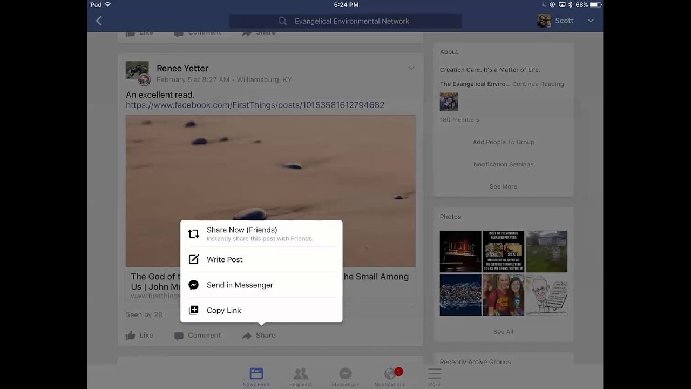This screenshot has width=691, height=389.
Task: Open the taxpayer cost meme photo
Action: click(504, 252)
